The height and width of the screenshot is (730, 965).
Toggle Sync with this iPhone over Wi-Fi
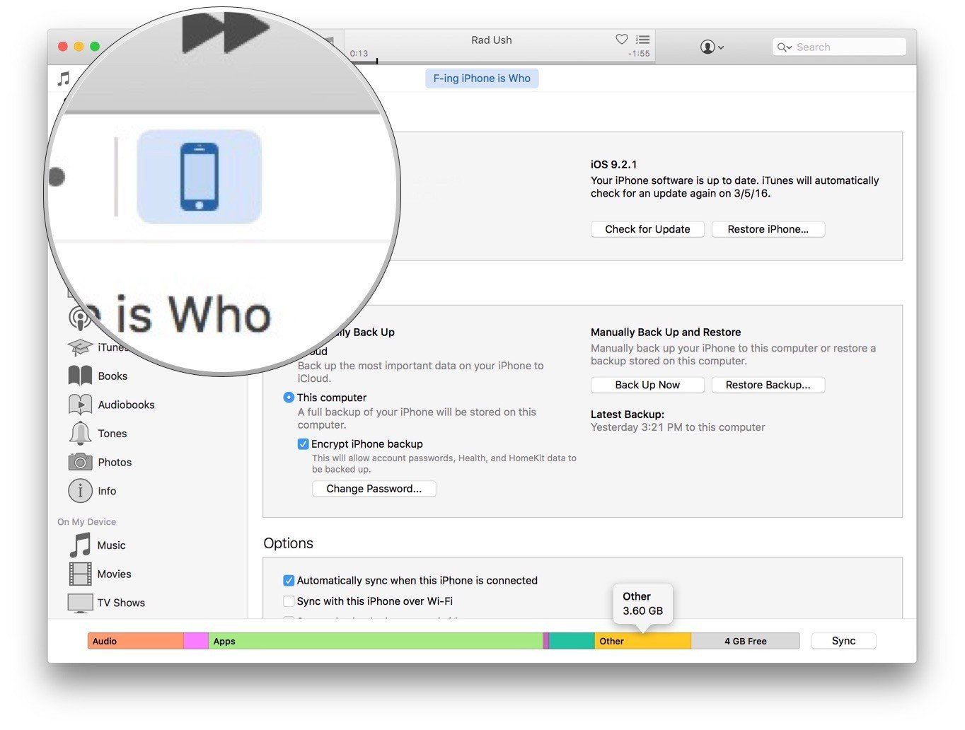coord(289,601)
